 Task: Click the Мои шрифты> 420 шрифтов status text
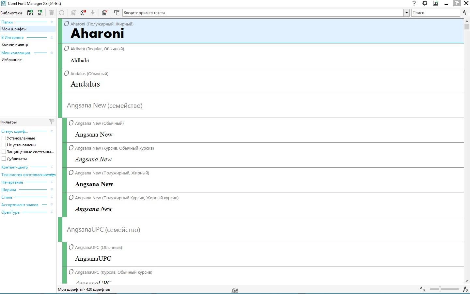coord(84,289)
